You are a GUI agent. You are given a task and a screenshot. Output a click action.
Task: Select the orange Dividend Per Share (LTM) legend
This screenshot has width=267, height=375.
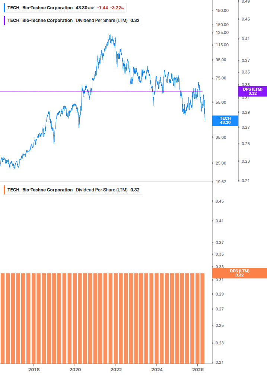click(73, 190)
